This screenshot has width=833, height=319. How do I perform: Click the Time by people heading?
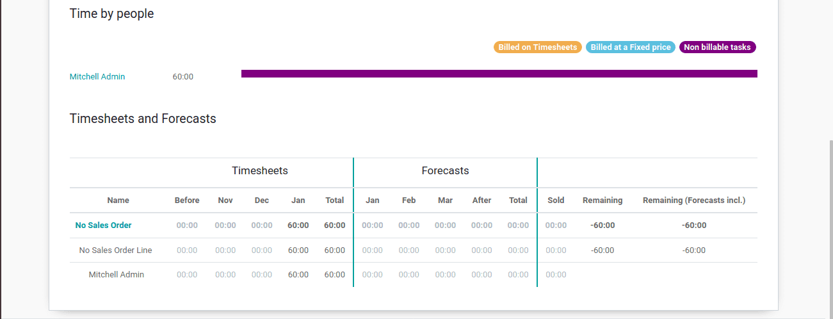112,13
